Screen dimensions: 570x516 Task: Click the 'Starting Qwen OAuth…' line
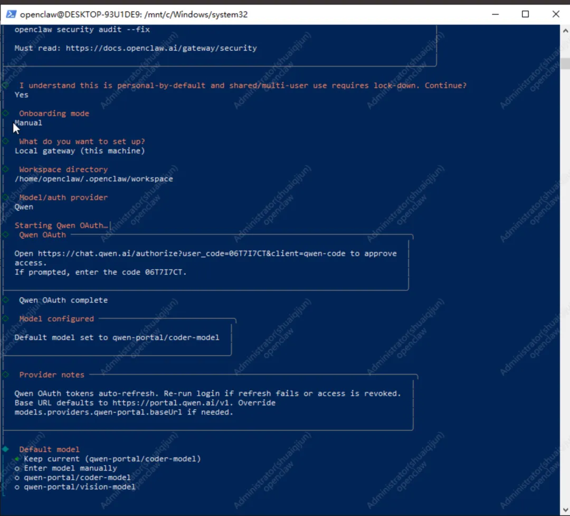(x=61, y=226)
